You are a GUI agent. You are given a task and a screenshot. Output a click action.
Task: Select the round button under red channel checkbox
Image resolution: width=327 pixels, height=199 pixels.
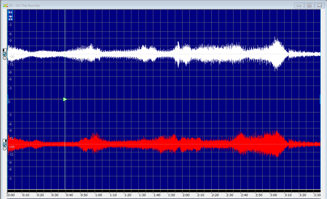point(4,148)
